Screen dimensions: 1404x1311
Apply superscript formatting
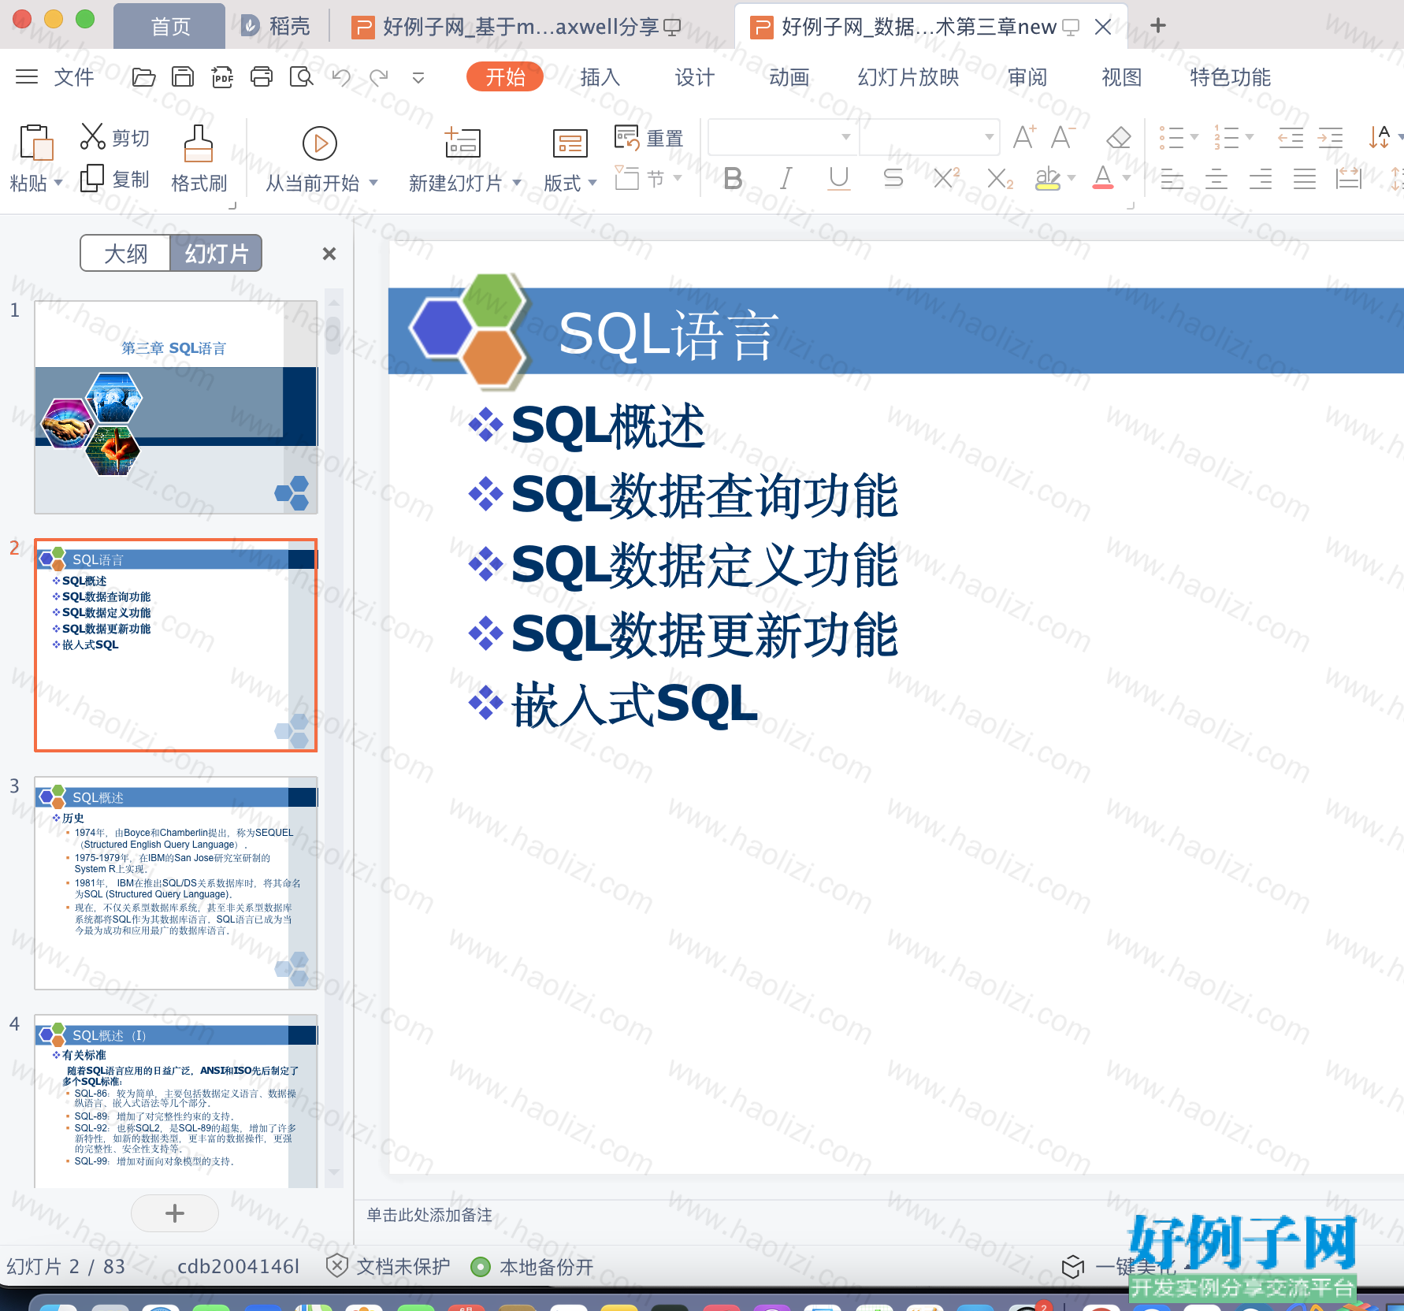point(946,179)
